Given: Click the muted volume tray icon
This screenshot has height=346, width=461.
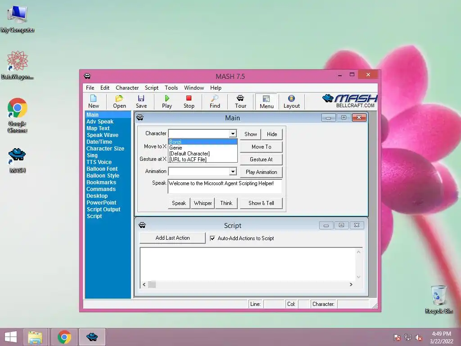Looking at the screenshot, I should pyautogui.click(x=419, y=337).
